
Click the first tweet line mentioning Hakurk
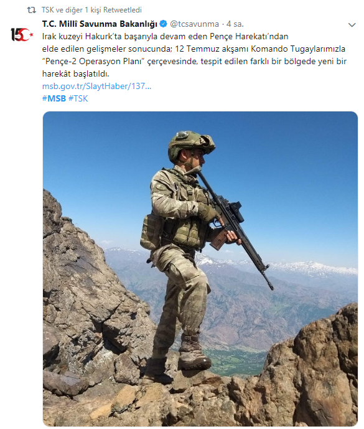(x=165, y=36)
